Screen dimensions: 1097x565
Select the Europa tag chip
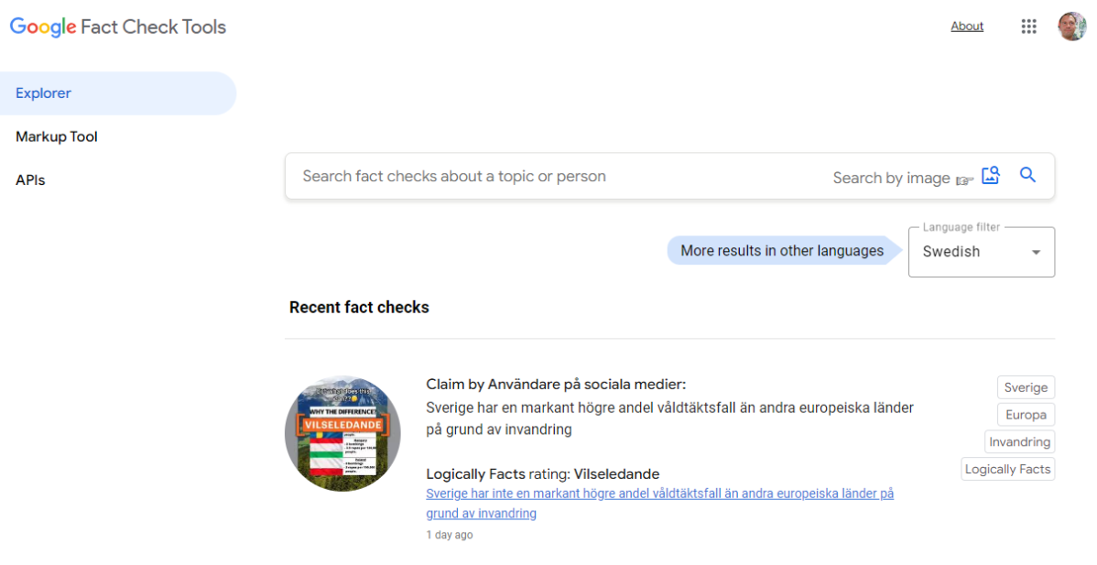point(1026,415)
